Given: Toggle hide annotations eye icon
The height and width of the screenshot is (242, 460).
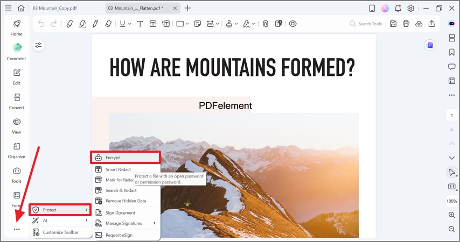Looking at the screenshot, I should coord(293,24).
